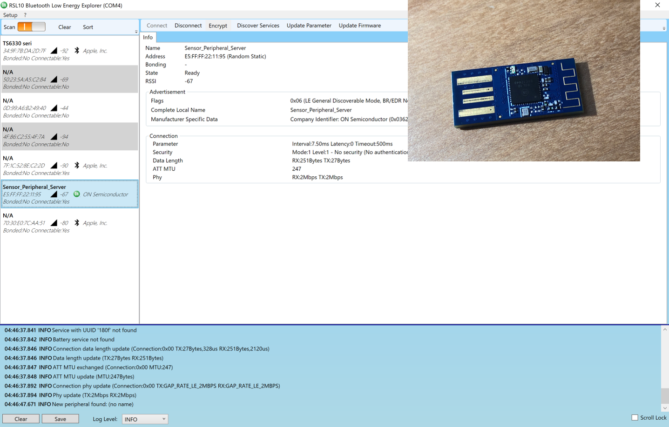Click the RX:2Mbps TX:2Mbps Phy value
Screen dimensions: 669x427
(318, 177)
